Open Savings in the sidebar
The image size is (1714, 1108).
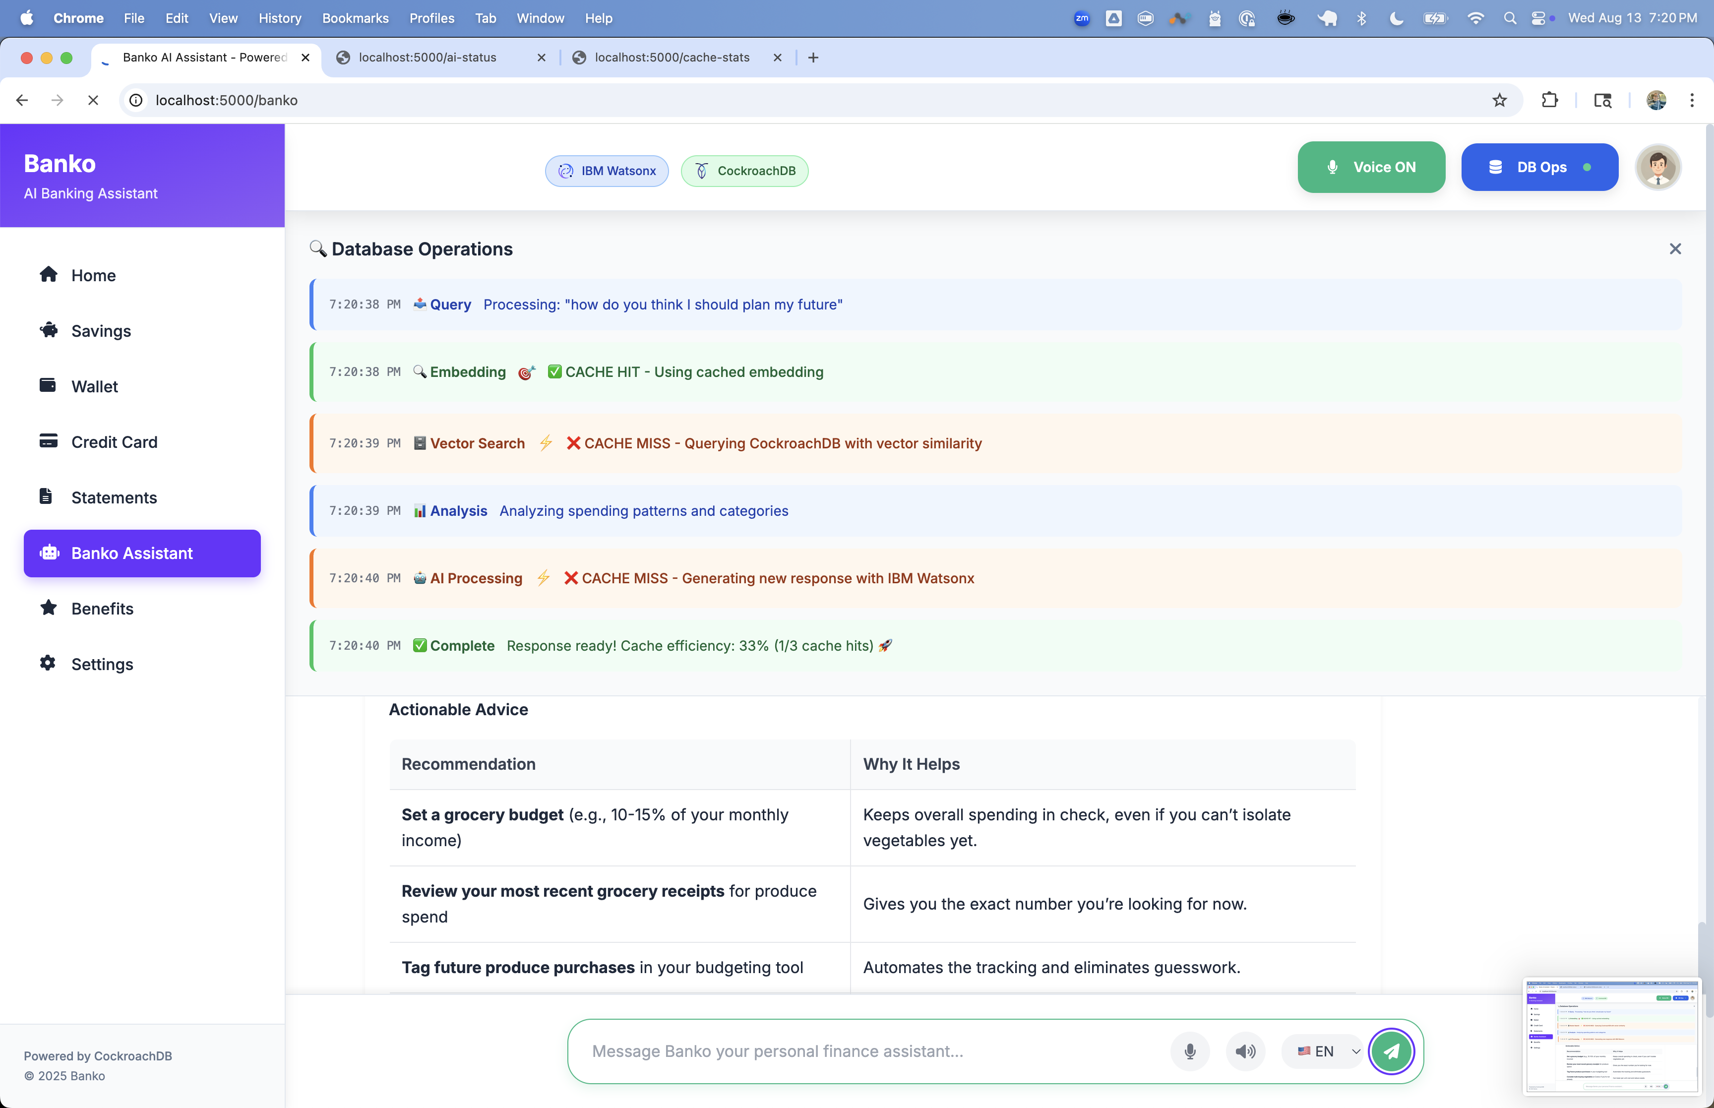[x=101, y=331]
